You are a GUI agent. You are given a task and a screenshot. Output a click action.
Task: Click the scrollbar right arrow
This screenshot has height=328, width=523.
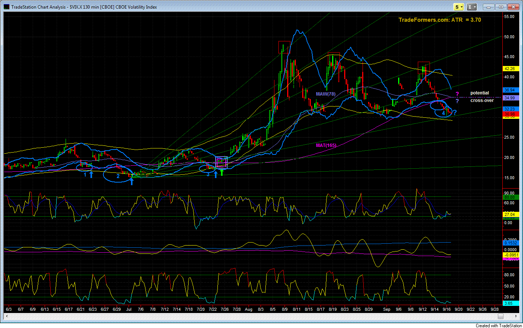coord(517,316)
